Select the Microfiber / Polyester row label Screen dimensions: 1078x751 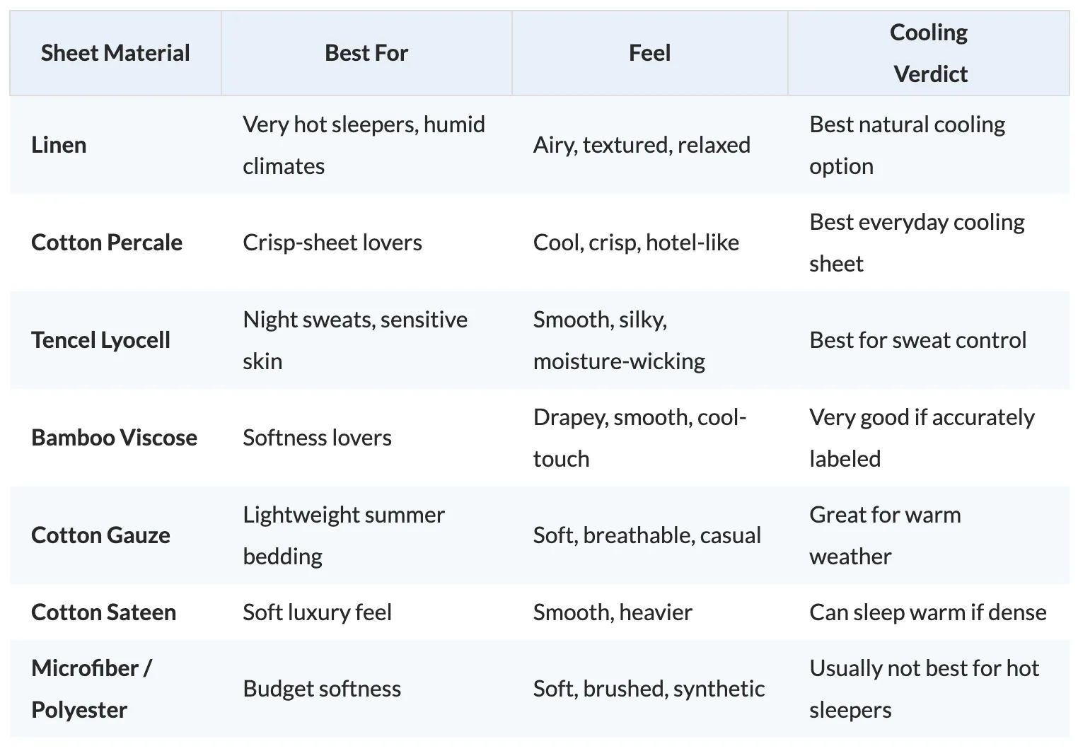(91, 689)
